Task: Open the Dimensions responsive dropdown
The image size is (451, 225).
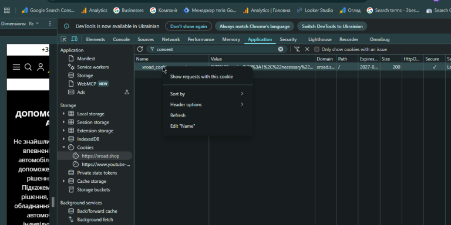Action: [x=33, y=23]
